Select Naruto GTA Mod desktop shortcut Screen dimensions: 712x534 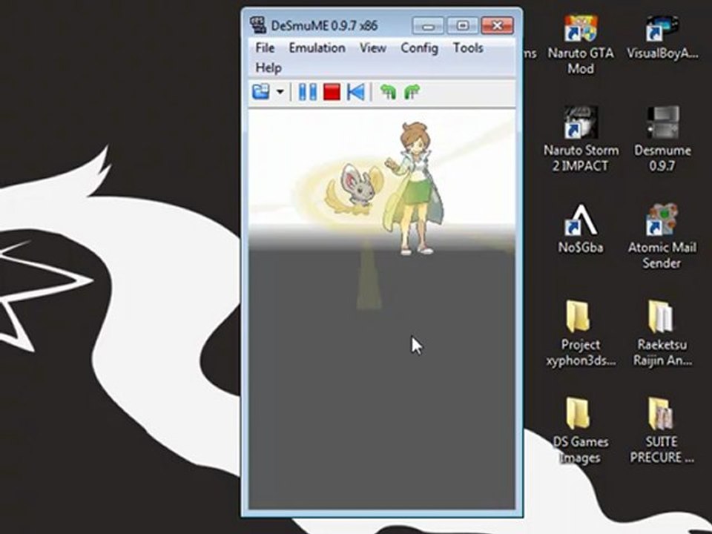point(580,44)
